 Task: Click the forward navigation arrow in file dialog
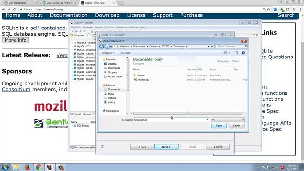pos(107,47)
